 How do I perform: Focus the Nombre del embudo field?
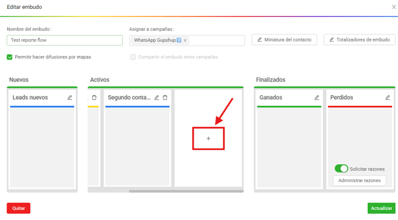coord(65,40)
